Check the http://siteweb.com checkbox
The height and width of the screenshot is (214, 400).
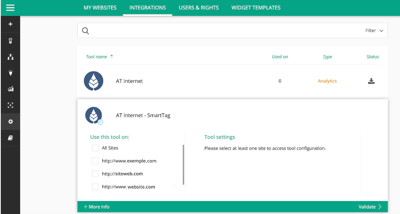coord(95,174)
